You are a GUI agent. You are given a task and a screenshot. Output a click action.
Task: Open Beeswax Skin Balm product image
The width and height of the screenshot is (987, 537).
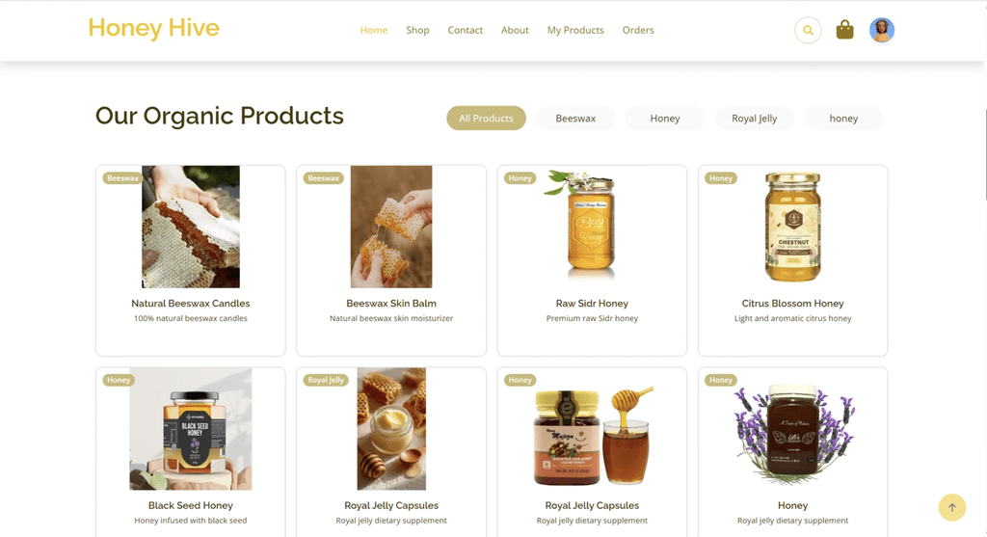(x=391, y=227)
